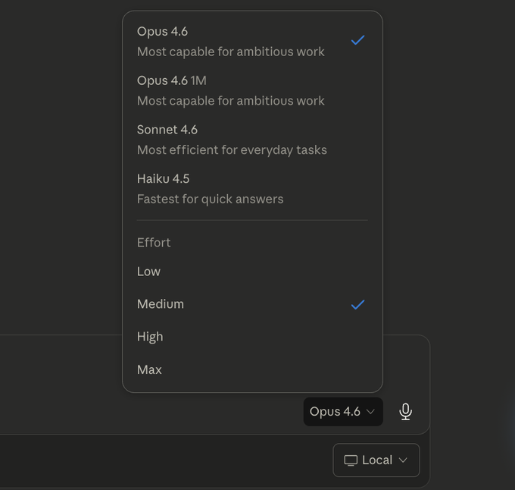Image resolution: width=515 pixels, height=490 pixels.
Task: Click "Fastest for quick answers" description
Action: click(211, 199)
